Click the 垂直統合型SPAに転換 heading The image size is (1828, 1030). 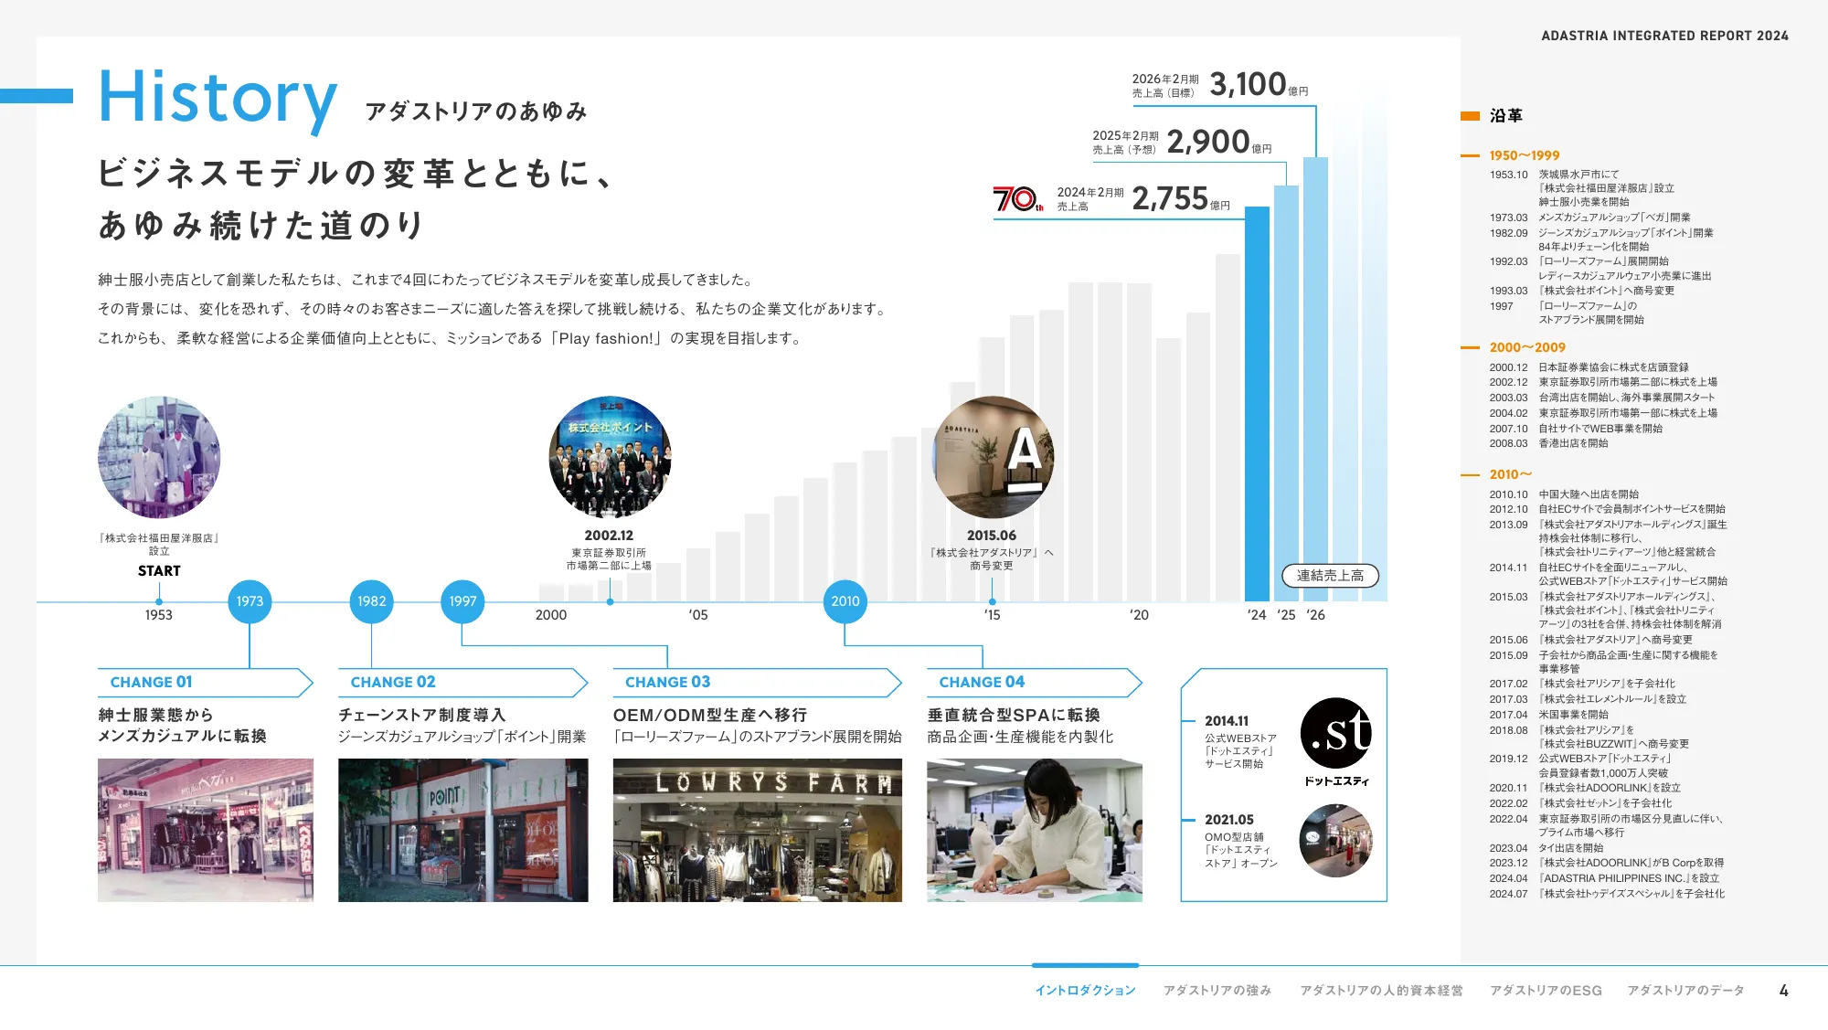tap(1014, 715)
